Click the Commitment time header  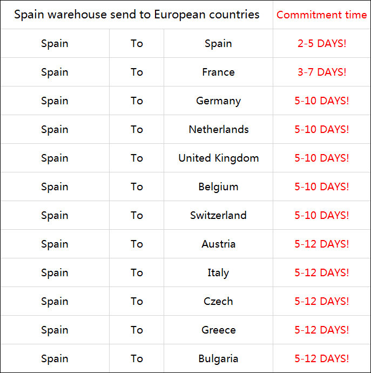coord(322,15)
